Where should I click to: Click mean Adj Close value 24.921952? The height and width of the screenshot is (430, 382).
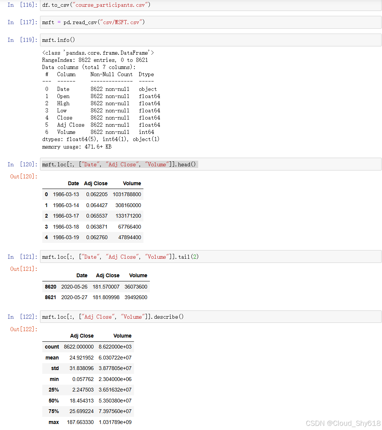pyautogui.click(x=82, y=358)
